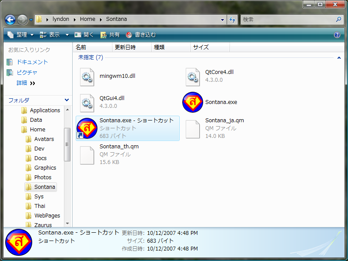Select the Sontana.exe shortcut icon
Viewport: 348px width, 261px height.
87,128
